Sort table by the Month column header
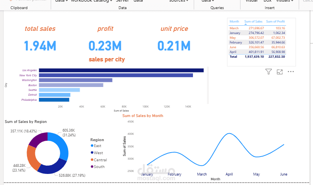Image resolution: width=313 pixels, height=185 pixels. tap(234, 21)
